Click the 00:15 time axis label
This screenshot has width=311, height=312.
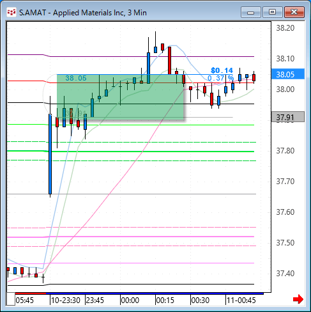pos(165,300)
